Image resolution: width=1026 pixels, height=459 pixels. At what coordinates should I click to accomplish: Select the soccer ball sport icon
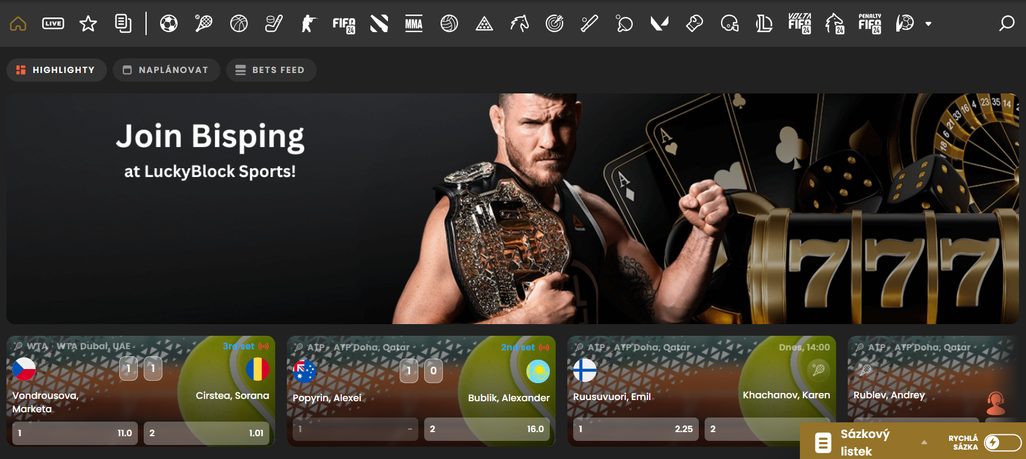click(x=169, y=23)
